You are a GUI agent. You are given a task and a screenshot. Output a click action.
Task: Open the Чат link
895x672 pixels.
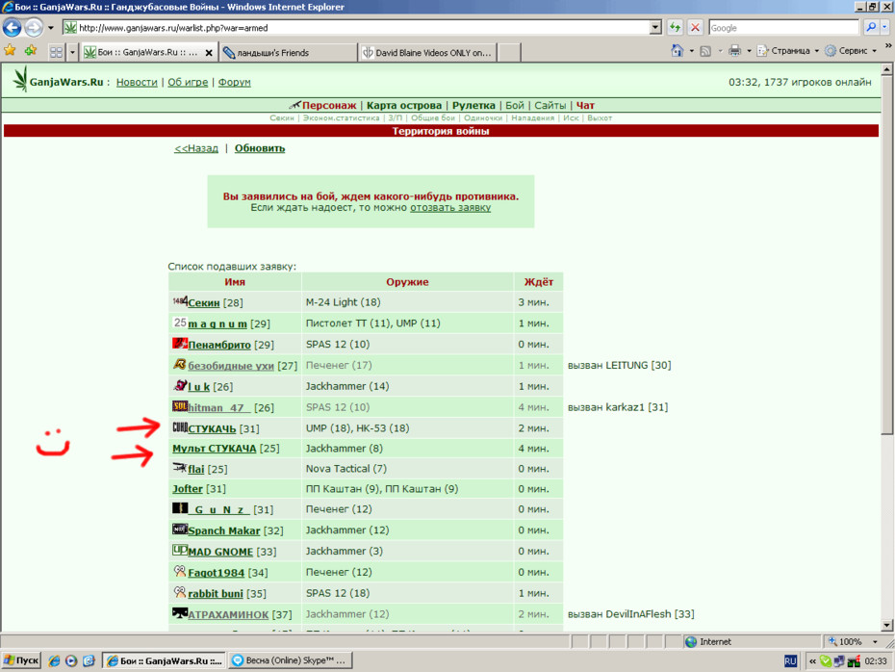pos(585,106)
